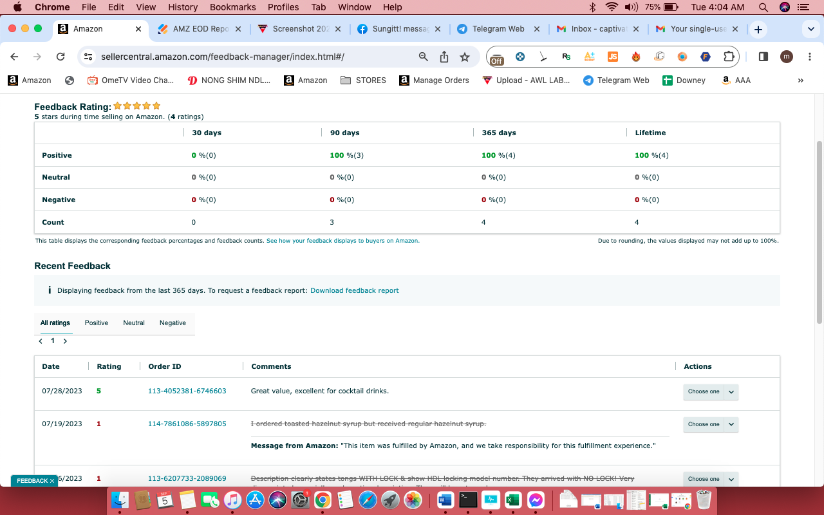Screen dimensions: 824x515
Task: Click the page vertical scrollbar
Action: click(x=819, y=232)
